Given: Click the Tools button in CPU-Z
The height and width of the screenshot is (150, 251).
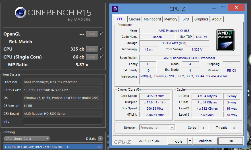Looking at the screenshot, I should point(178,141).
